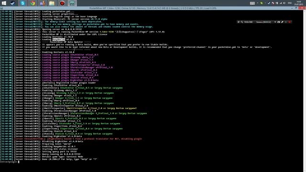Open the Windows Start button

click(4, 3)
